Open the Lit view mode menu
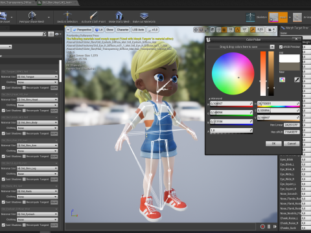Image resolution: width=311 pixels, height=233 pixels. pyautogui.click(x=99, y=30)
